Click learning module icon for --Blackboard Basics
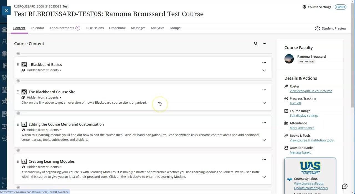355x194 pixels. click(24, 65)
